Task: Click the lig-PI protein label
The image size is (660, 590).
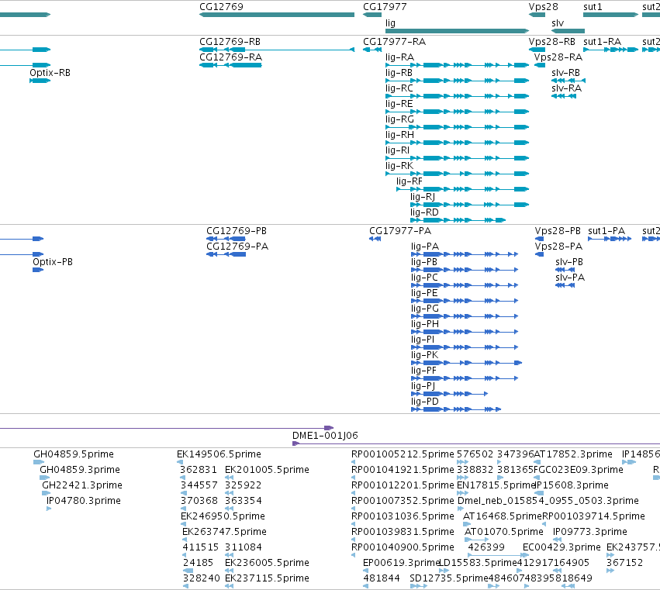Action: [423, 340]
